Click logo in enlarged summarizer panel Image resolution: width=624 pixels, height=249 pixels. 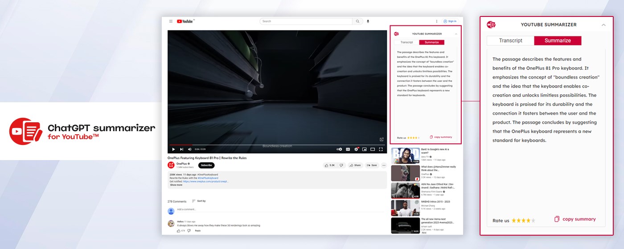pyautogui.click(x=491, y=24)
